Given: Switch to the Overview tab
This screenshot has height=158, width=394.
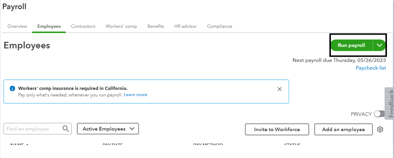Looking at the screenshot, I should (17, 26).
